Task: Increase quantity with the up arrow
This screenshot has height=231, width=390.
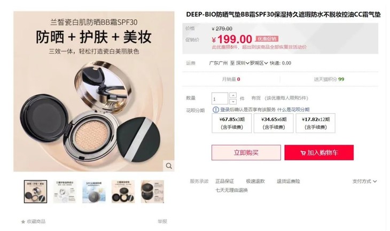Action: 233,95
